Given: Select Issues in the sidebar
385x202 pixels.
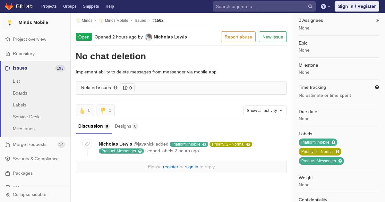Looking at the screenshot, I should click(x=20, y=68).
